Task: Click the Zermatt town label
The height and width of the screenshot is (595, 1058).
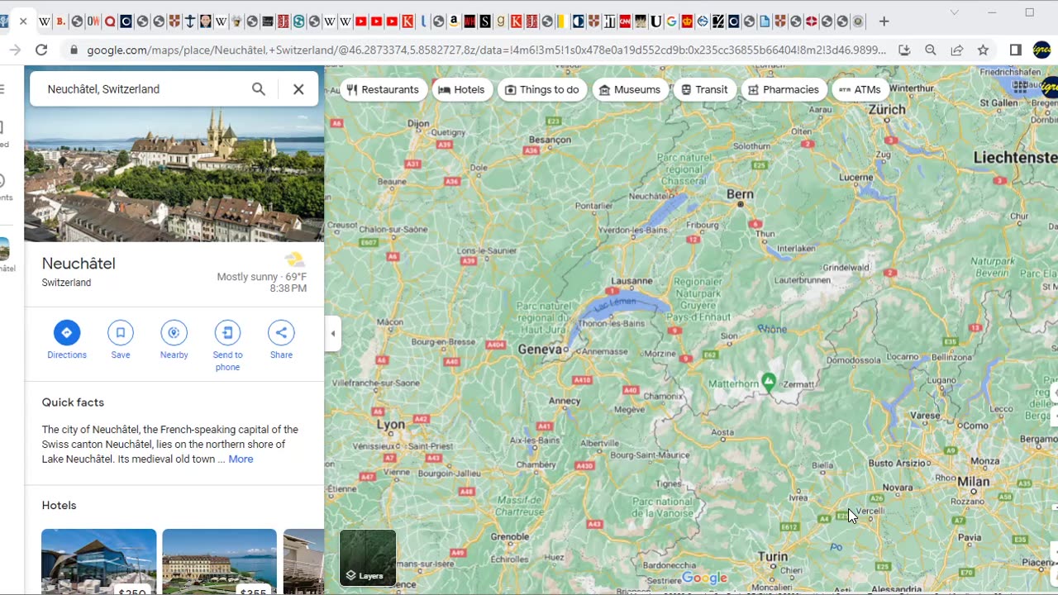Action: [x=798, y=384]
